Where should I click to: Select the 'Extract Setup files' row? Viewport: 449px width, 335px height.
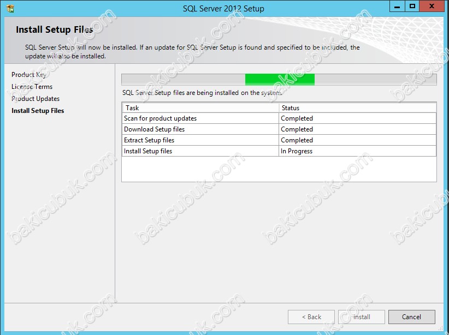coord(279,140)
